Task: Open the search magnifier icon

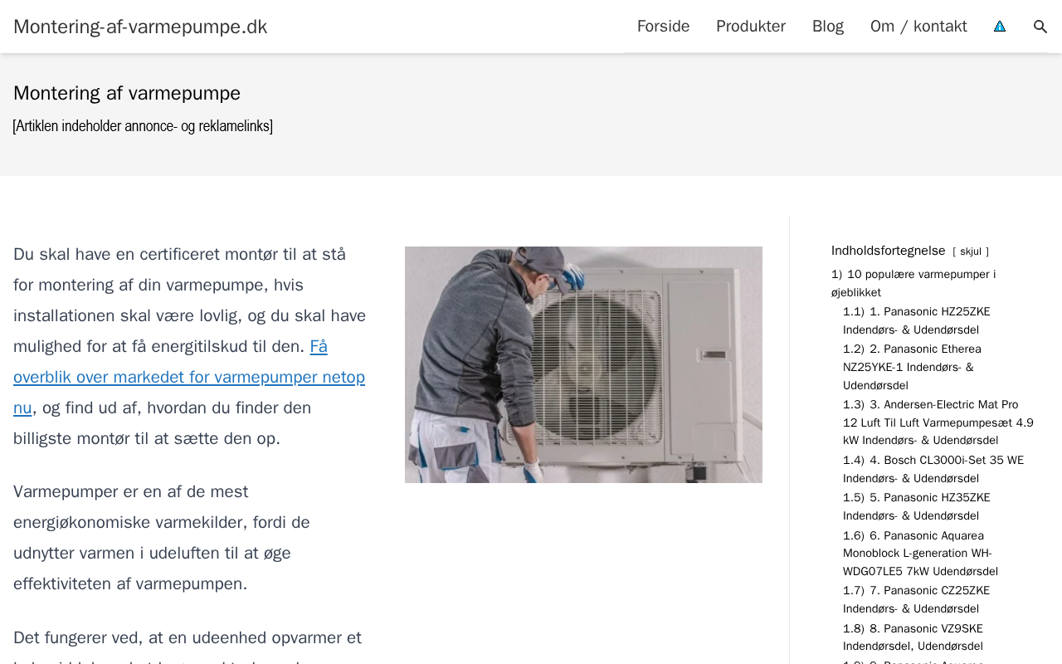Action: pos(1040,27)
